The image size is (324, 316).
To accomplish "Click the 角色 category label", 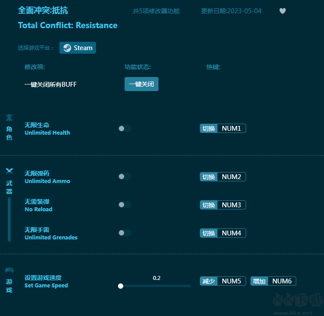I will 9,133.
